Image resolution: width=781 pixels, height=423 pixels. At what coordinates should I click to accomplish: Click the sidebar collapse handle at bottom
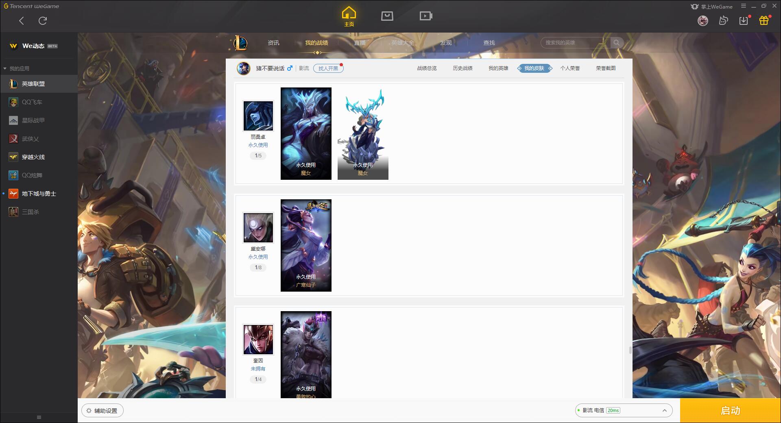39,417
